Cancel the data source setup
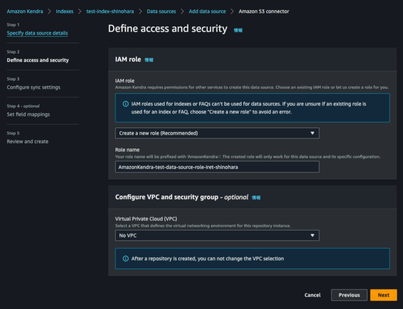The height and width of the screenshot is (309, 403). [312, 295]
